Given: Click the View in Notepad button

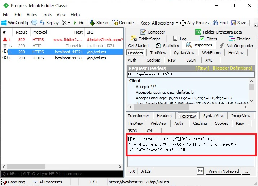Looking at the screenshot, I should point(223,171).
